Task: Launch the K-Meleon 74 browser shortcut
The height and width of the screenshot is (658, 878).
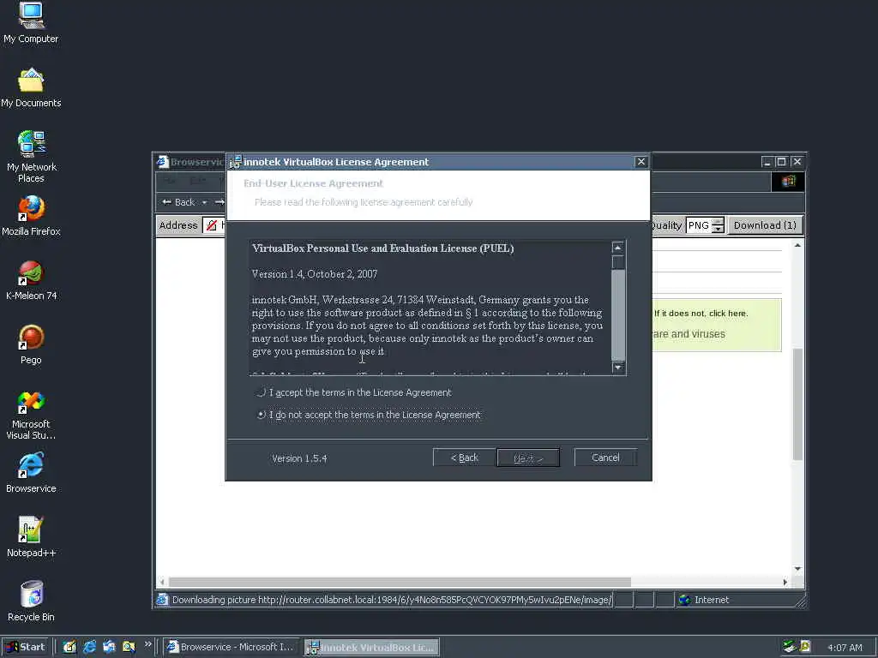Action: tap(31, 280)
